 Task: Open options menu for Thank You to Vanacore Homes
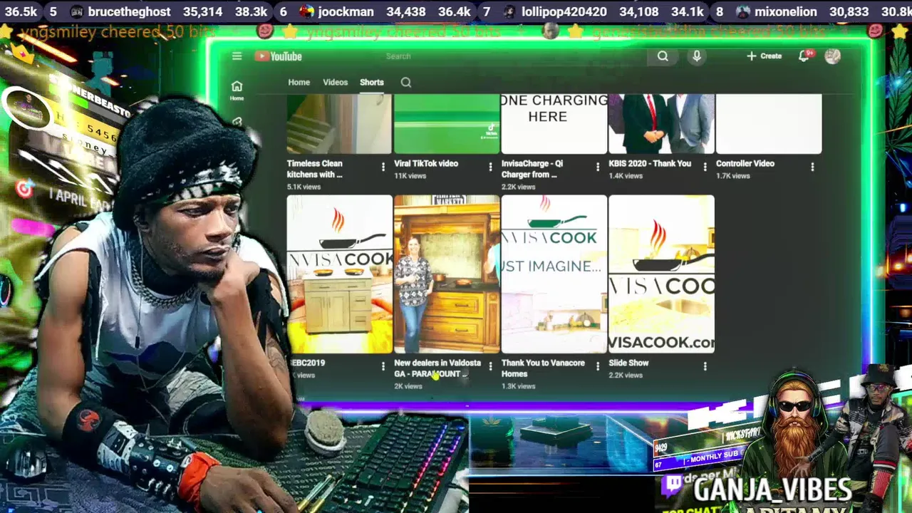click(x=598, y=366)
